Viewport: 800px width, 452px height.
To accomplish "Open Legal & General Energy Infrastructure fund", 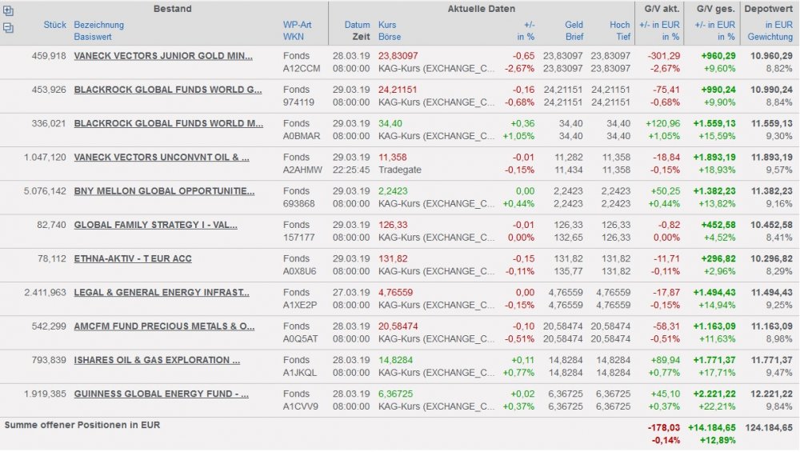I will pyautogui.click(x=162, y=293).
